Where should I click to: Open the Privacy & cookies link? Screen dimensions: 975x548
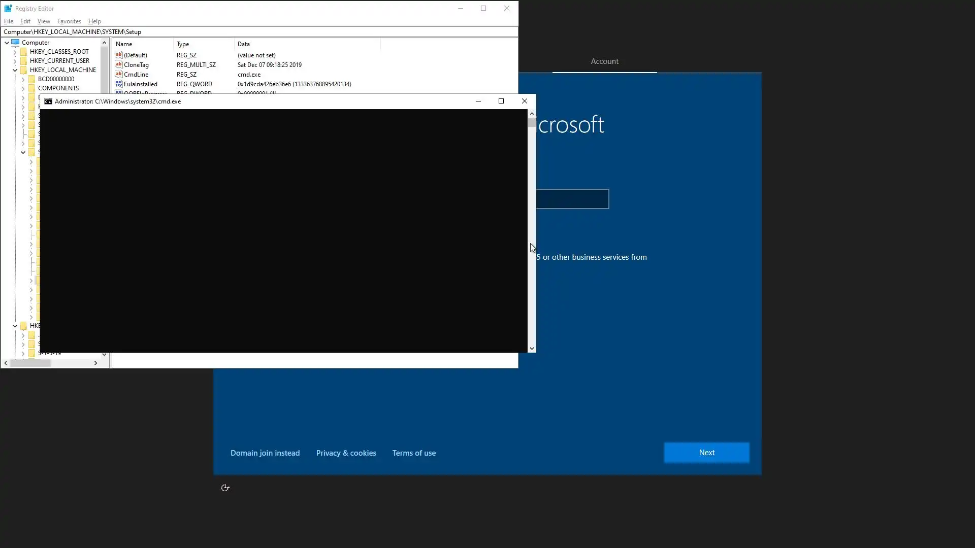click(x=346, y=453)
